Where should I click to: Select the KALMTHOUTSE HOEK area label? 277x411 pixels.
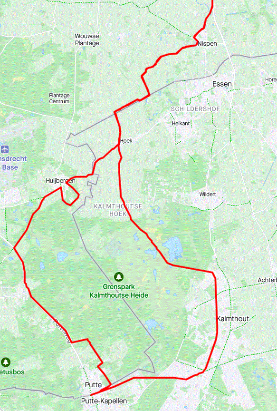(118, 210)
